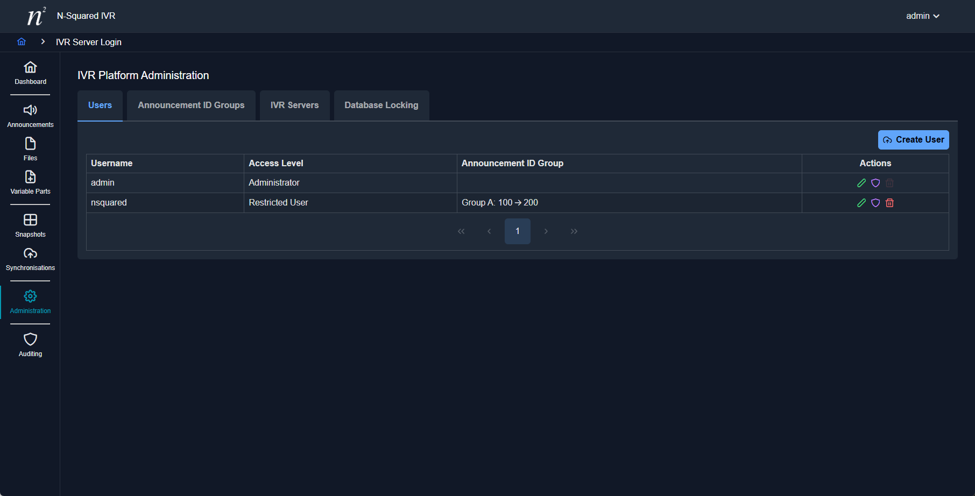Click the home breadcrumb icon
This screenshot has height=496, width=975.
click(x=22, y=42)
